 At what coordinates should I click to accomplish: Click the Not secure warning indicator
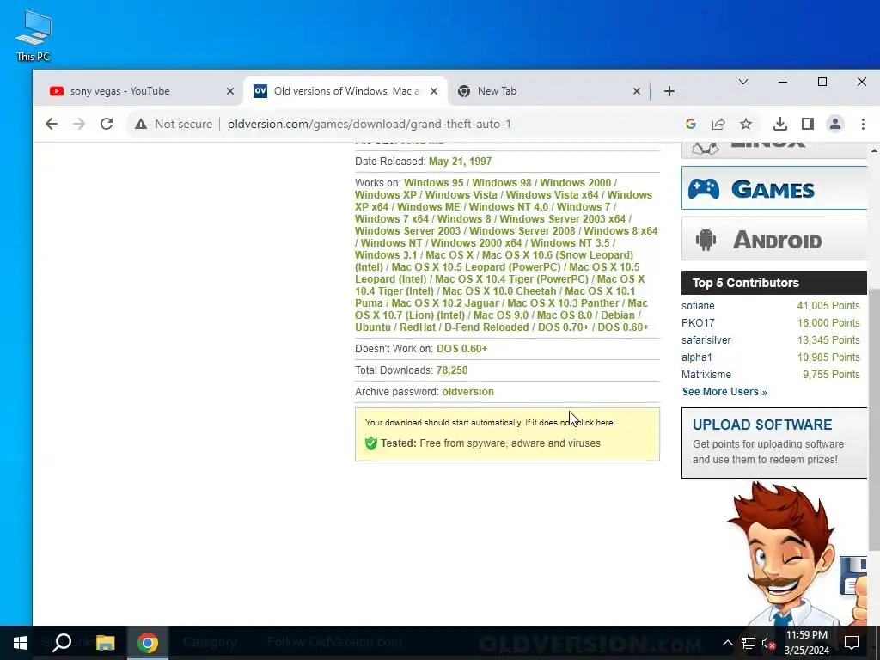tap(174, 124)
